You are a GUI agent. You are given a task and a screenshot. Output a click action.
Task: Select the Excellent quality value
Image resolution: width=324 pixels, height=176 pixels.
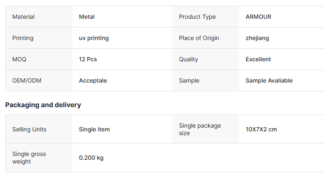[258, 59]
